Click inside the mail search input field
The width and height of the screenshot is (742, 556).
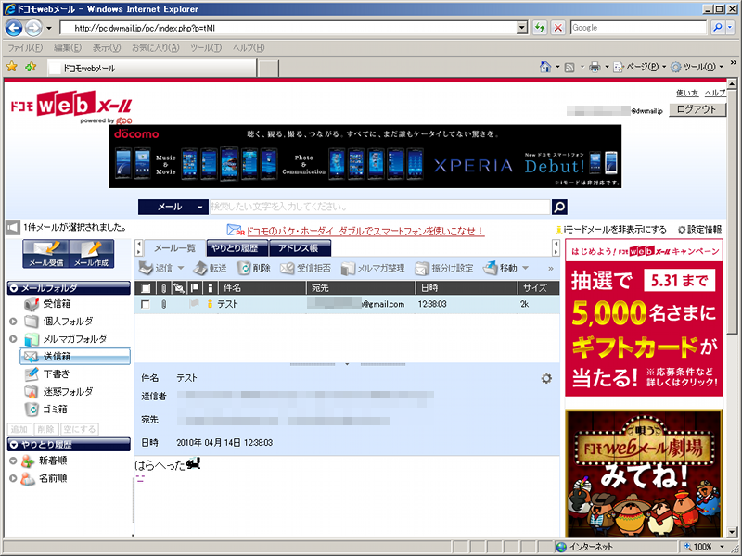pyautogui.click(x=371, y=206)
